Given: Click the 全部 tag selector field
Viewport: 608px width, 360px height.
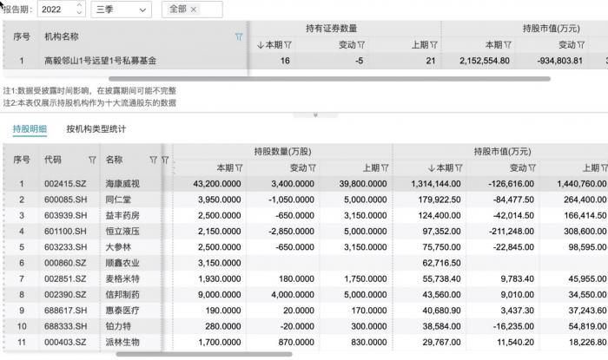Looking at the screenshot, I should tap(192, 10).
